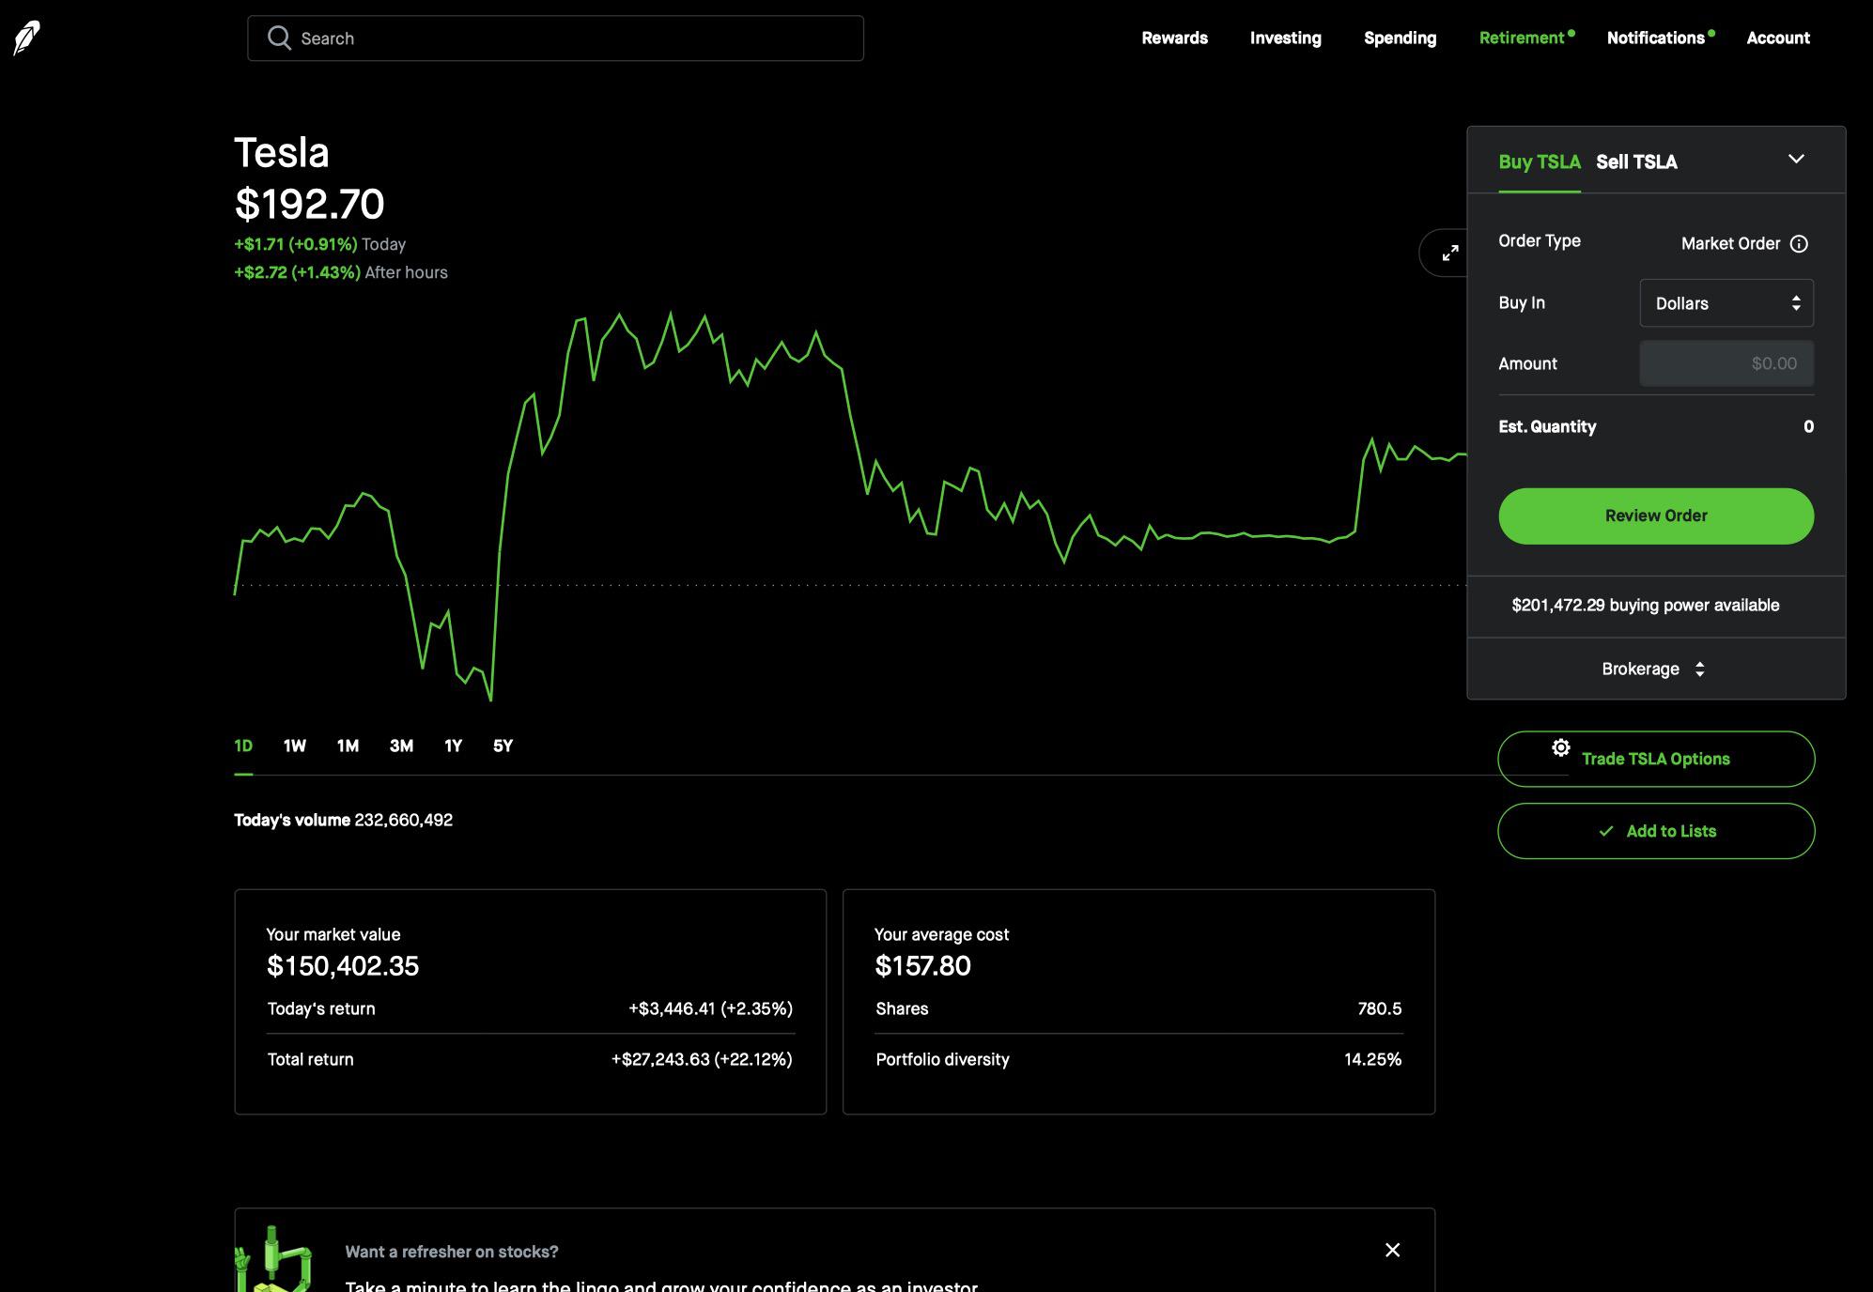This screenshot has height=1292, width=1873.
Task: Click the Review Order button
Action: click(1655, 515)
